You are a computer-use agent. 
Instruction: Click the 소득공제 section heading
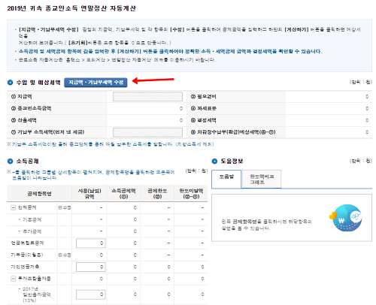point(27,162)
